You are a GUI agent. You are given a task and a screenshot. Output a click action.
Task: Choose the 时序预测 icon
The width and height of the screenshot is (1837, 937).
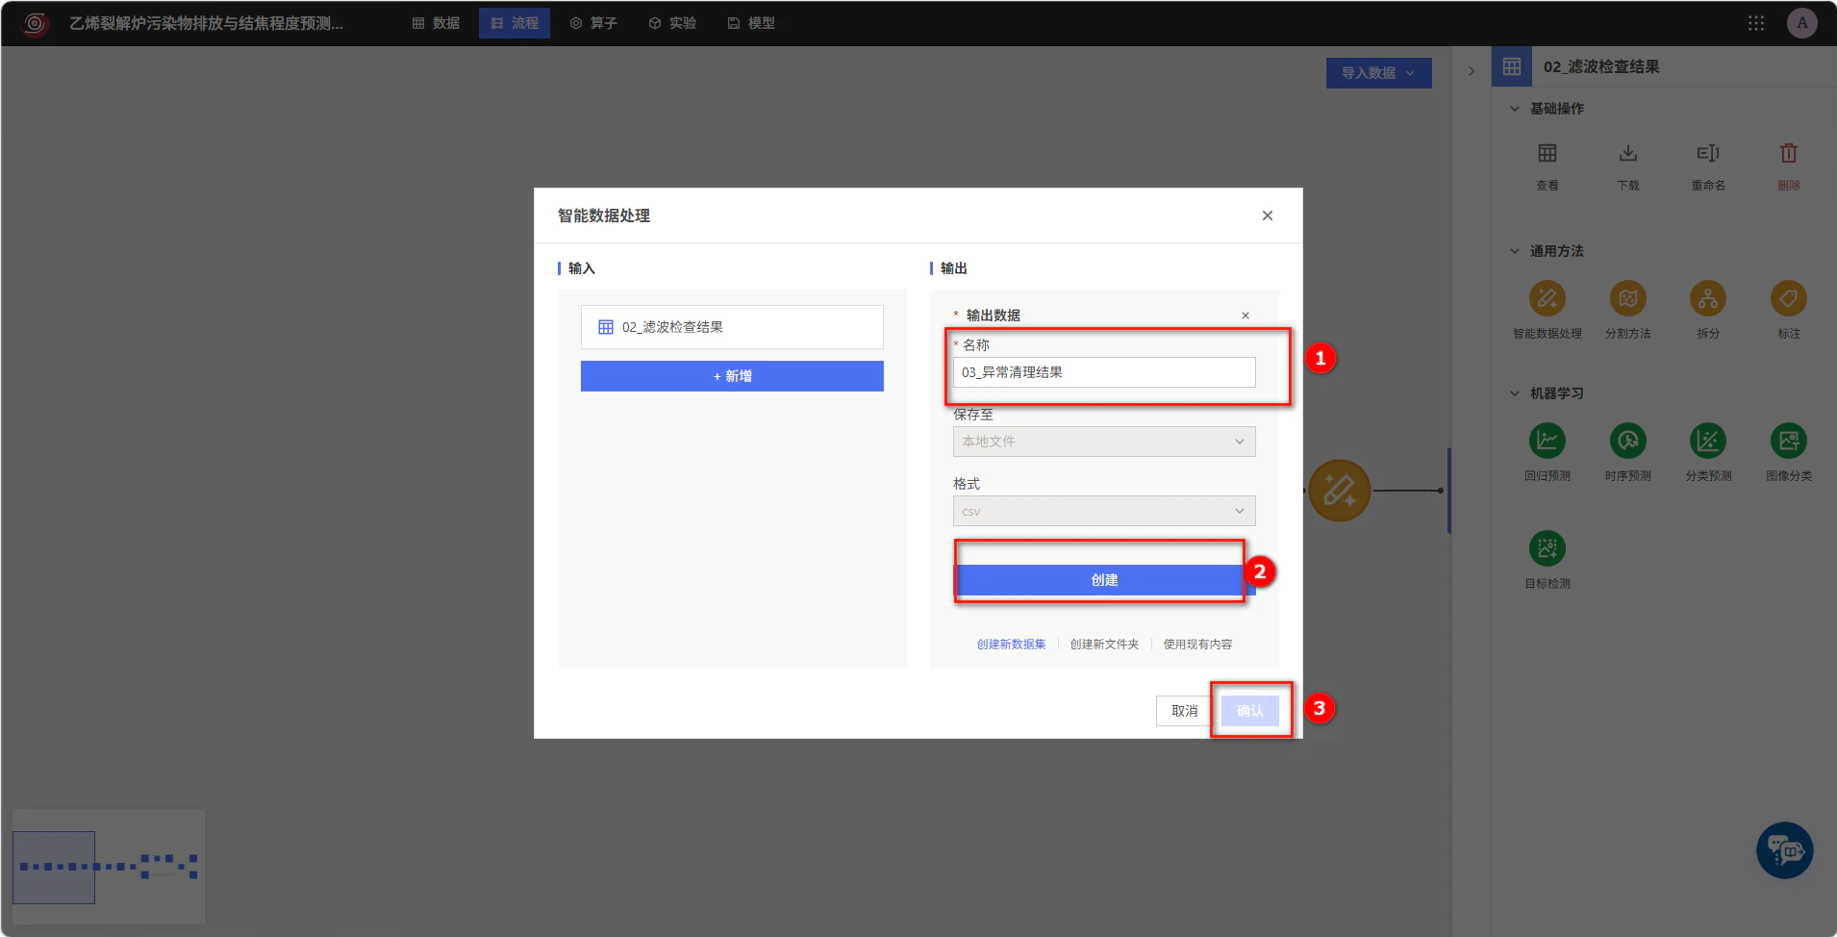coord(1627,441)
